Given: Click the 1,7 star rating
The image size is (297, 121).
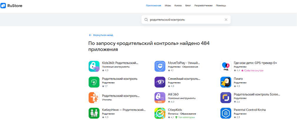Looking at the screenshot, I should 105,86.
